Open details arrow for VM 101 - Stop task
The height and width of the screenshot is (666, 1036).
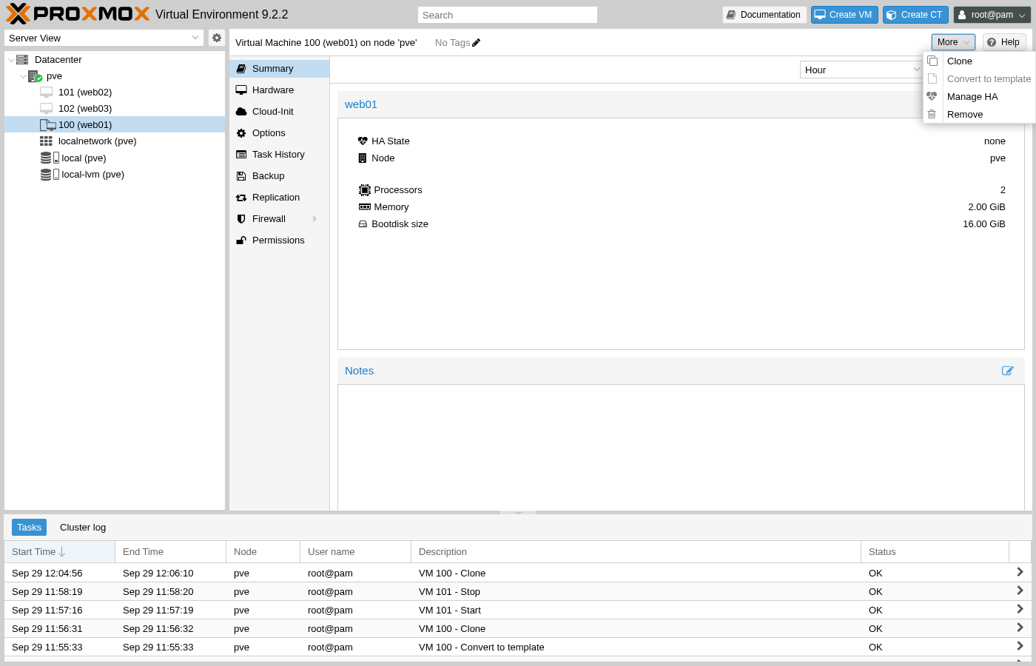tap(1020, 591)
